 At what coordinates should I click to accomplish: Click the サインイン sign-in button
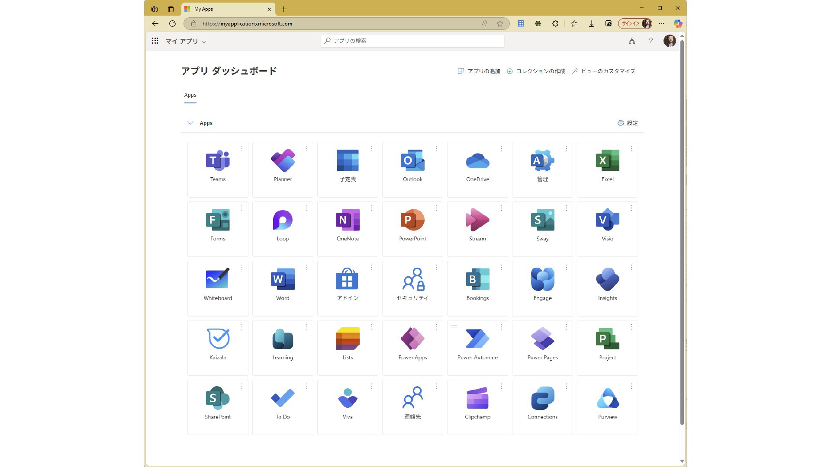click(x=635, y=23)
